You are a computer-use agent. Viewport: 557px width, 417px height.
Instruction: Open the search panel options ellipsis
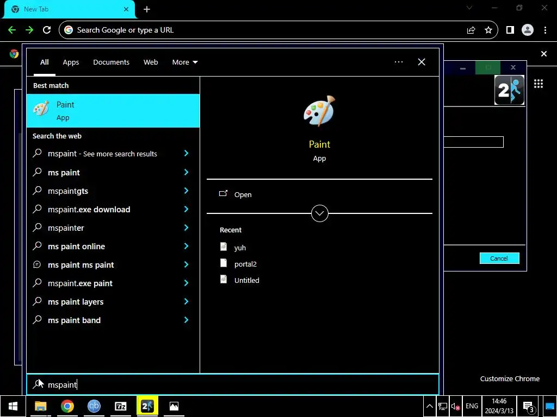pos(399,62)
